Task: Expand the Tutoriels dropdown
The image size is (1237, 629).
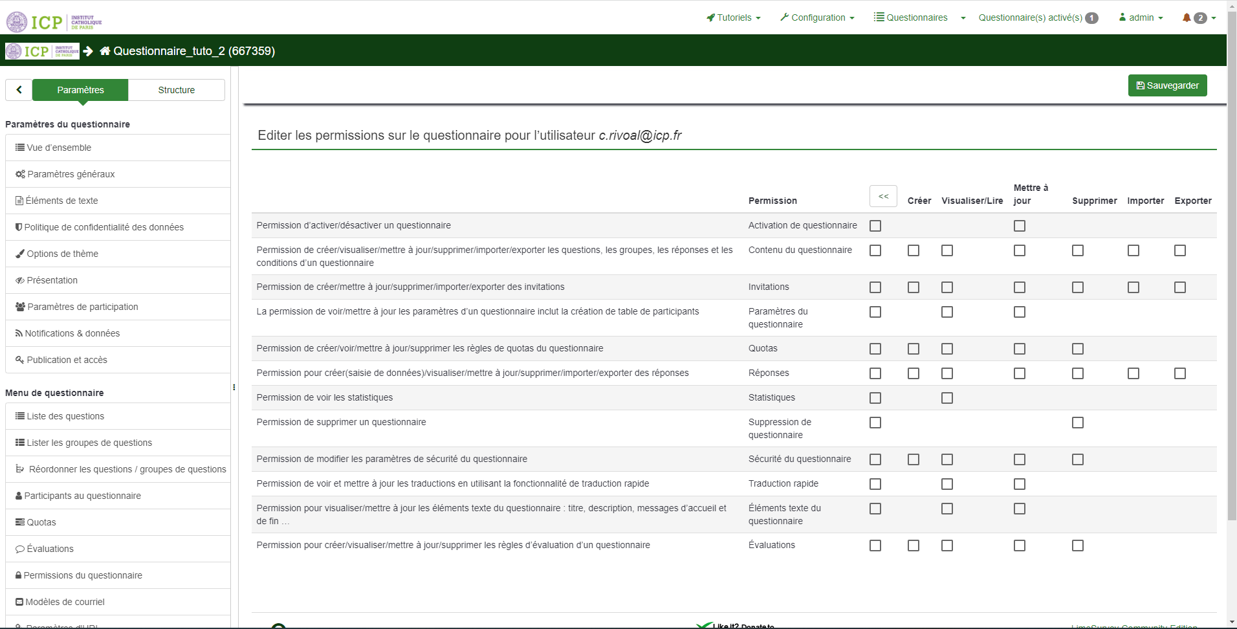Action: tap(734, 17)
